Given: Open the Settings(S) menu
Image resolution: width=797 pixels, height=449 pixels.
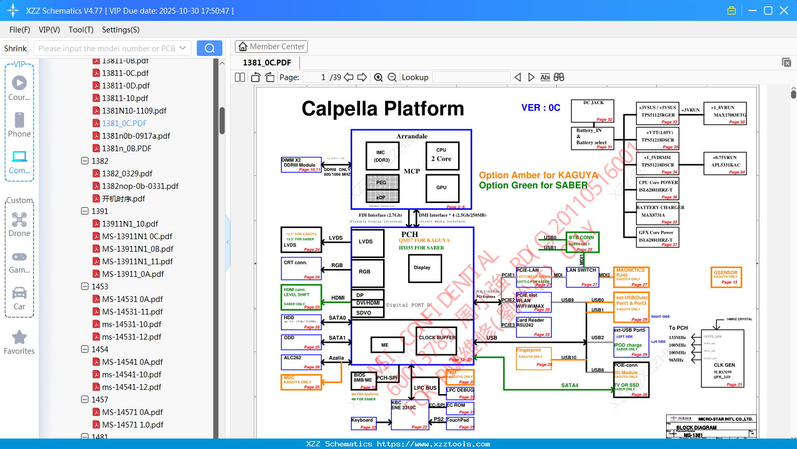Looking at the screenshot, I should [121, 30].
